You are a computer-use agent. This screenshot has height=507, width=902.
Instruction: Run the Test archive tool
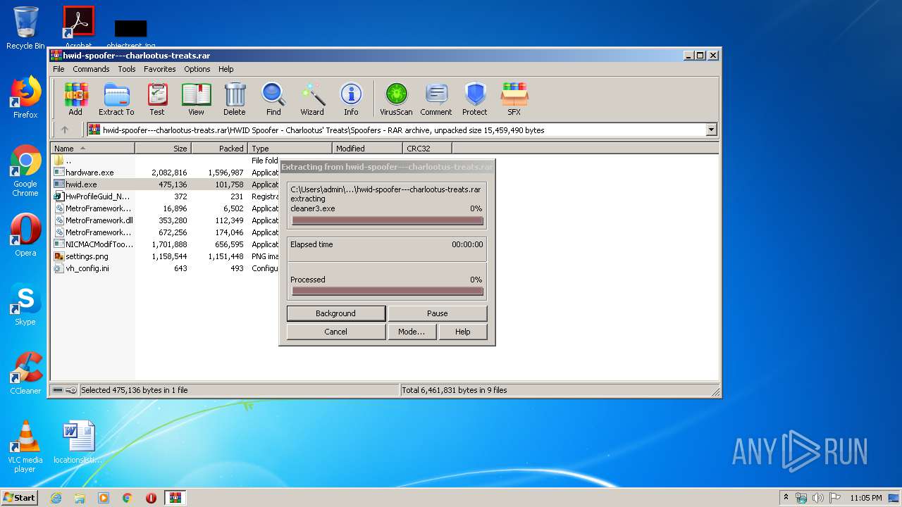tap(157, 99)
